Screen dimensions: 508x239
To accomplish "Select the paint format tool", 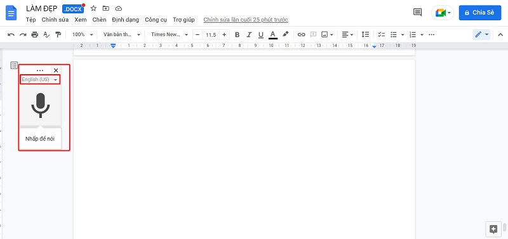I will point(58,35).
